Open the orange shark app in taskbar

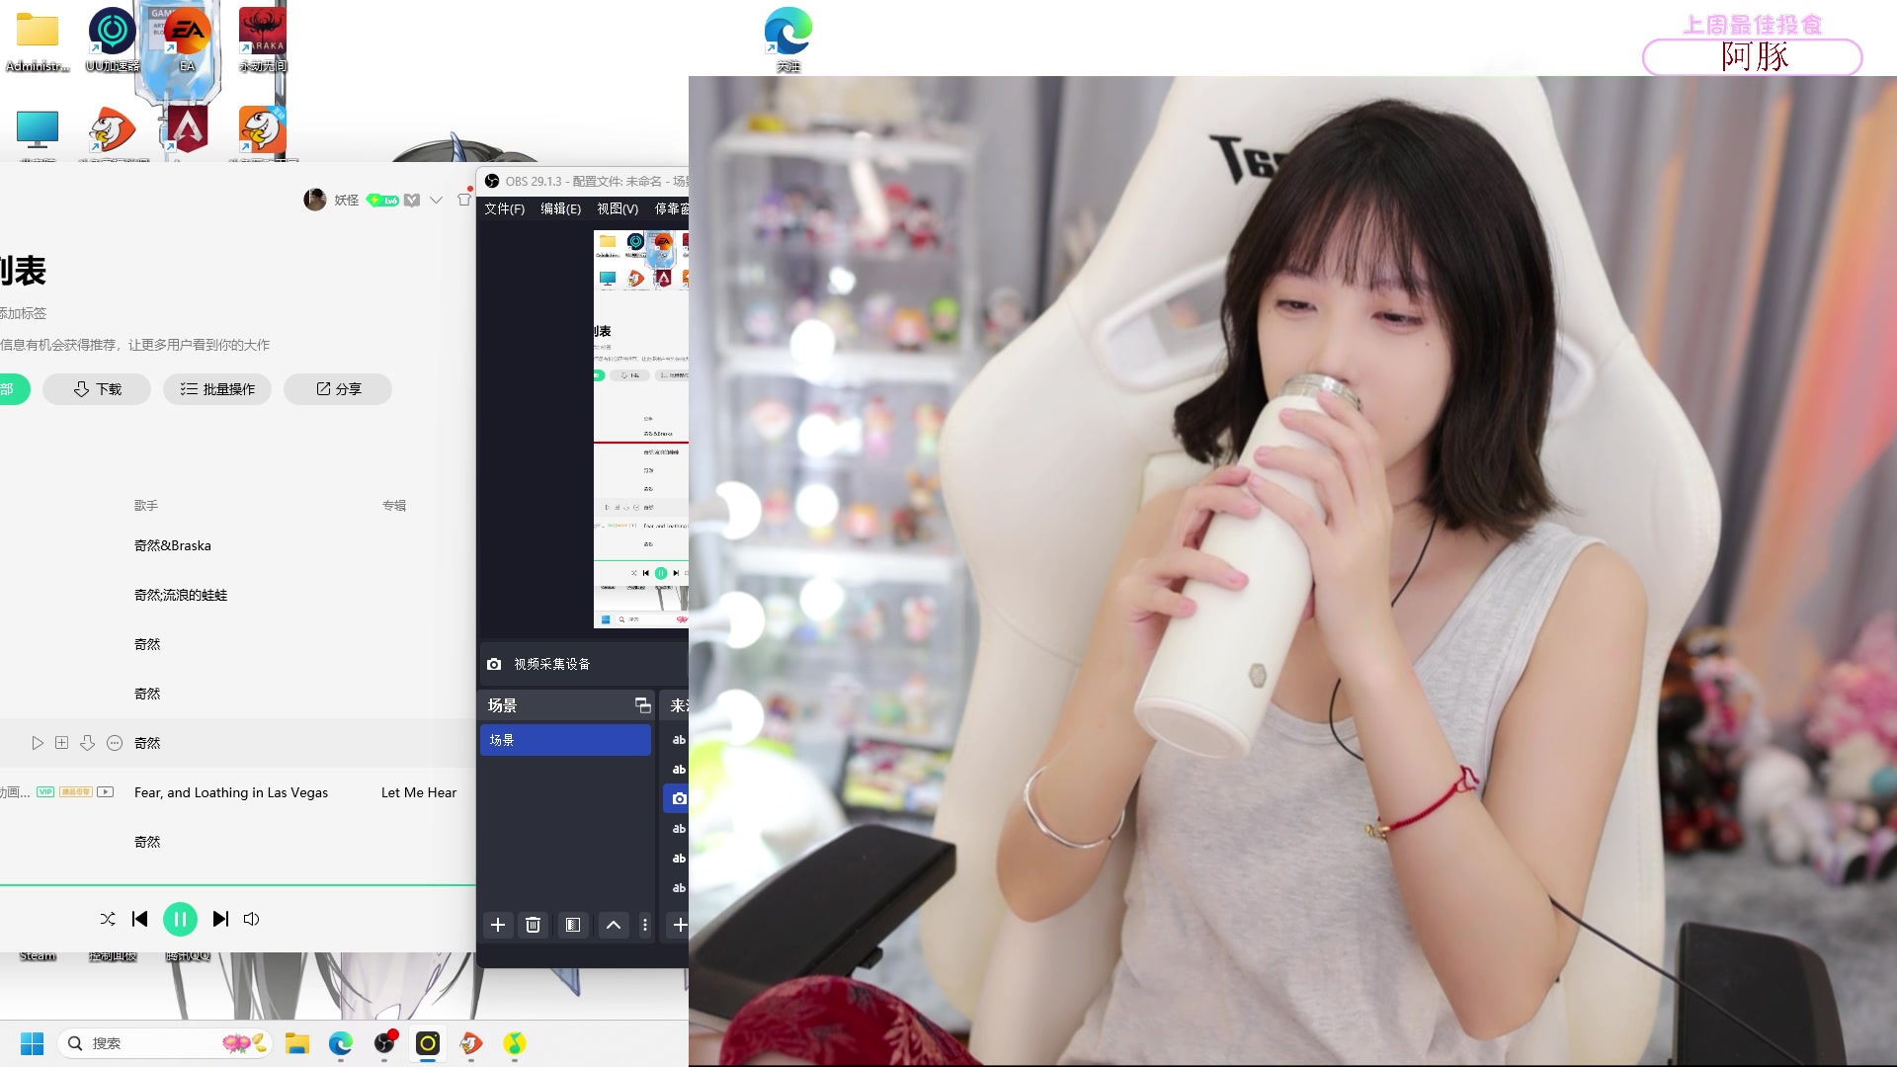coord(471,1043)
